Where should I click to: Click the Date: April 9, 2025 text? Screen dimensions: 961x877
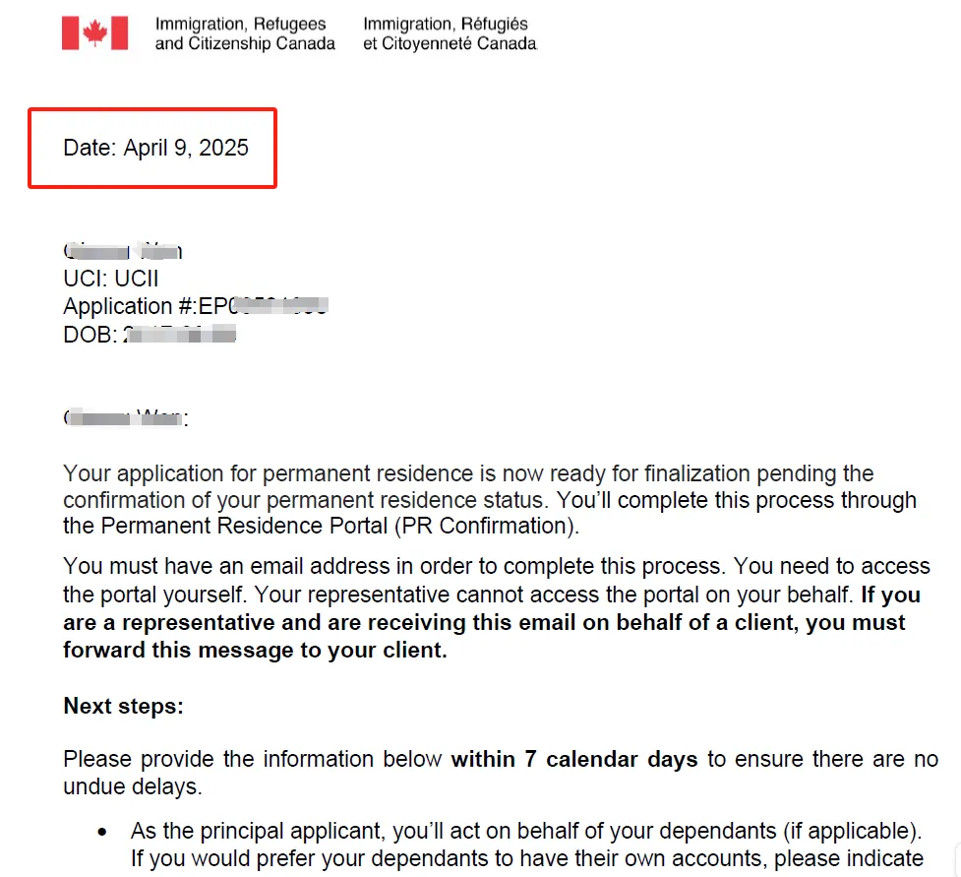(x=155, y=148)
